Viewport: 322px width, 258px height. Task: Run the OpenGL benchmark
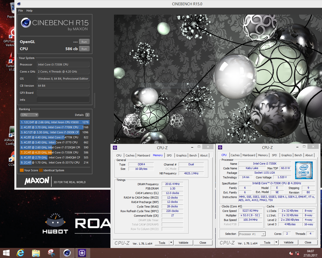pyautogui.click(x=84, y=42)
